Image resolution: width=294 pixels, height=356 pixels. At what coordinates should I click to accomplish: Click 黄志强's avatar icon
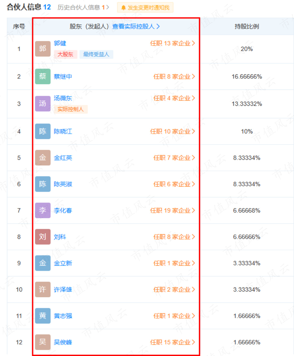pyautogui.click(x=43, y=316)
